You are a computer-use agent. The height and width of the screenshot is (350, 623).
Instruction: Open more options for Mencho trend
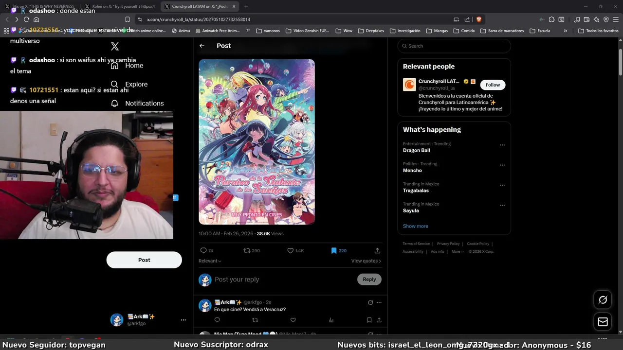502,165
